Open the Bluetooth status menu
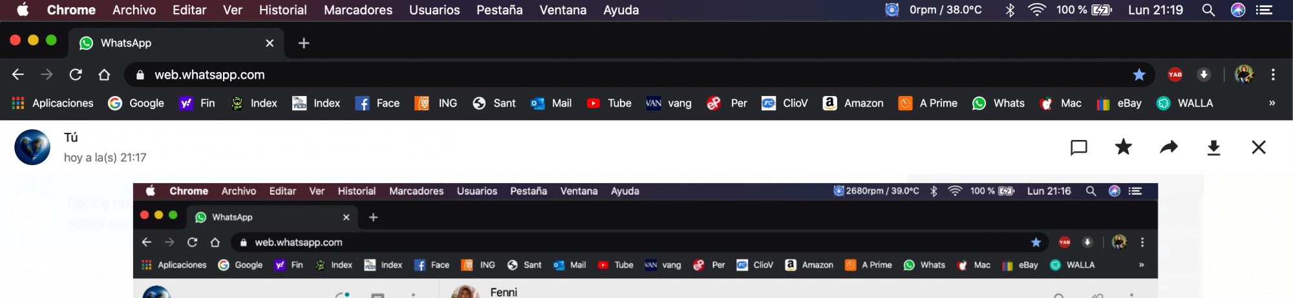Viewport: 1293px width, 298px height. click(x=1010, y=10)
